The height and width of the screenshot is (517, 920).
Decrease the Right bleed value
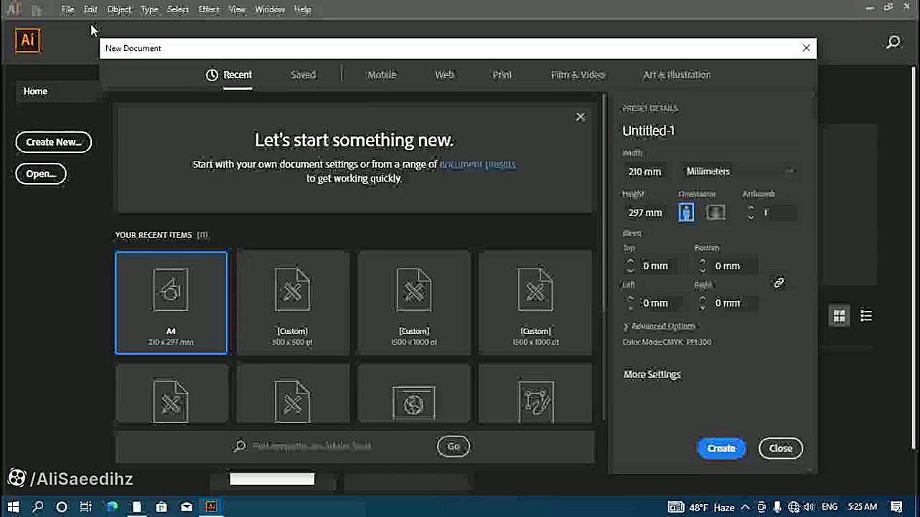(702, 307)
